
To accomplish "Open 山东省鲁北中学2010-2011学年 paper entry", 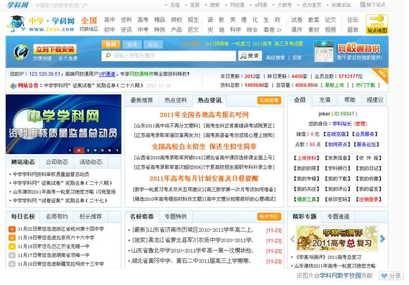I will [x=192, y=251].
